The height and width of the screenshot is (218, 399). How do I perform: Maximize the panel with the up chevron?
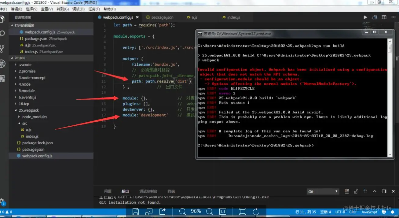(375, 191)
